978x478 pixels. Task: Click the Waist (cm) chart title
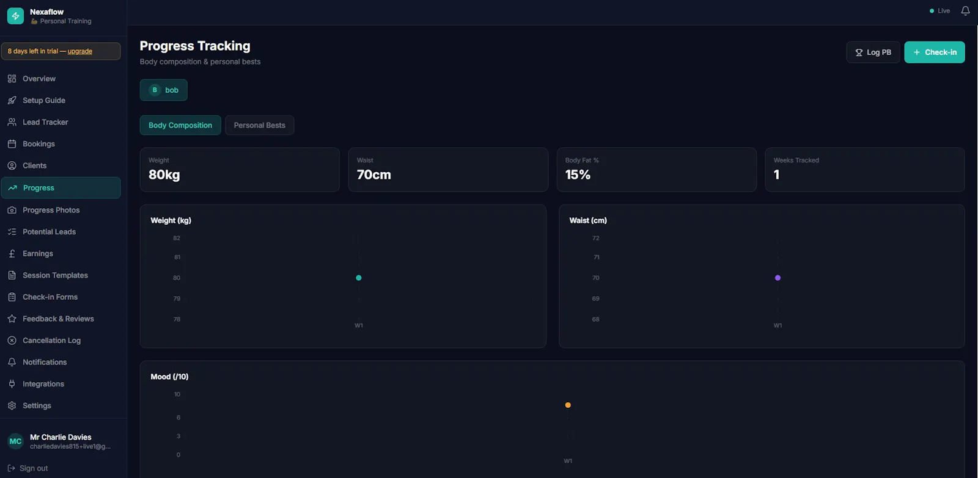coord(588,220)
